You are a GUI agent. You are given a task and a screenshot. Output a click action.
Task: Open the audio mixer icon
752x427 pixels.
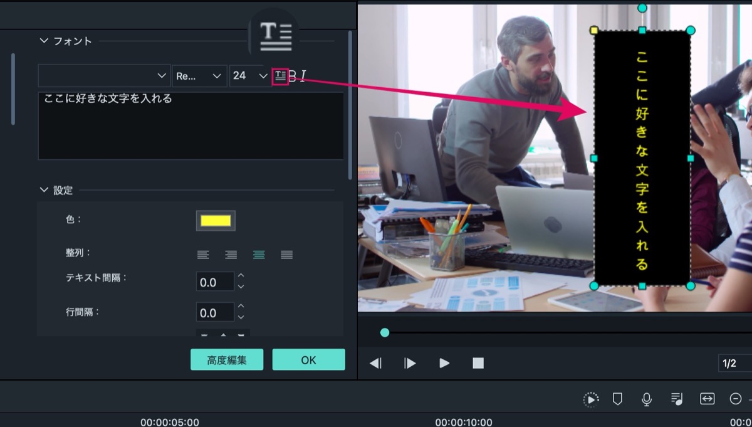(x=677, y=399)
